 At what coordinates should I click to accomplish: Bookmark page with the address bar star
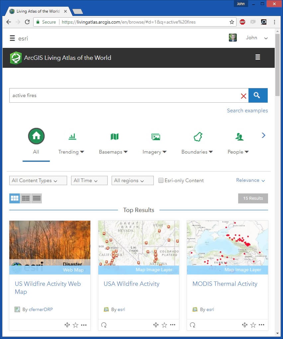(232, 22)
